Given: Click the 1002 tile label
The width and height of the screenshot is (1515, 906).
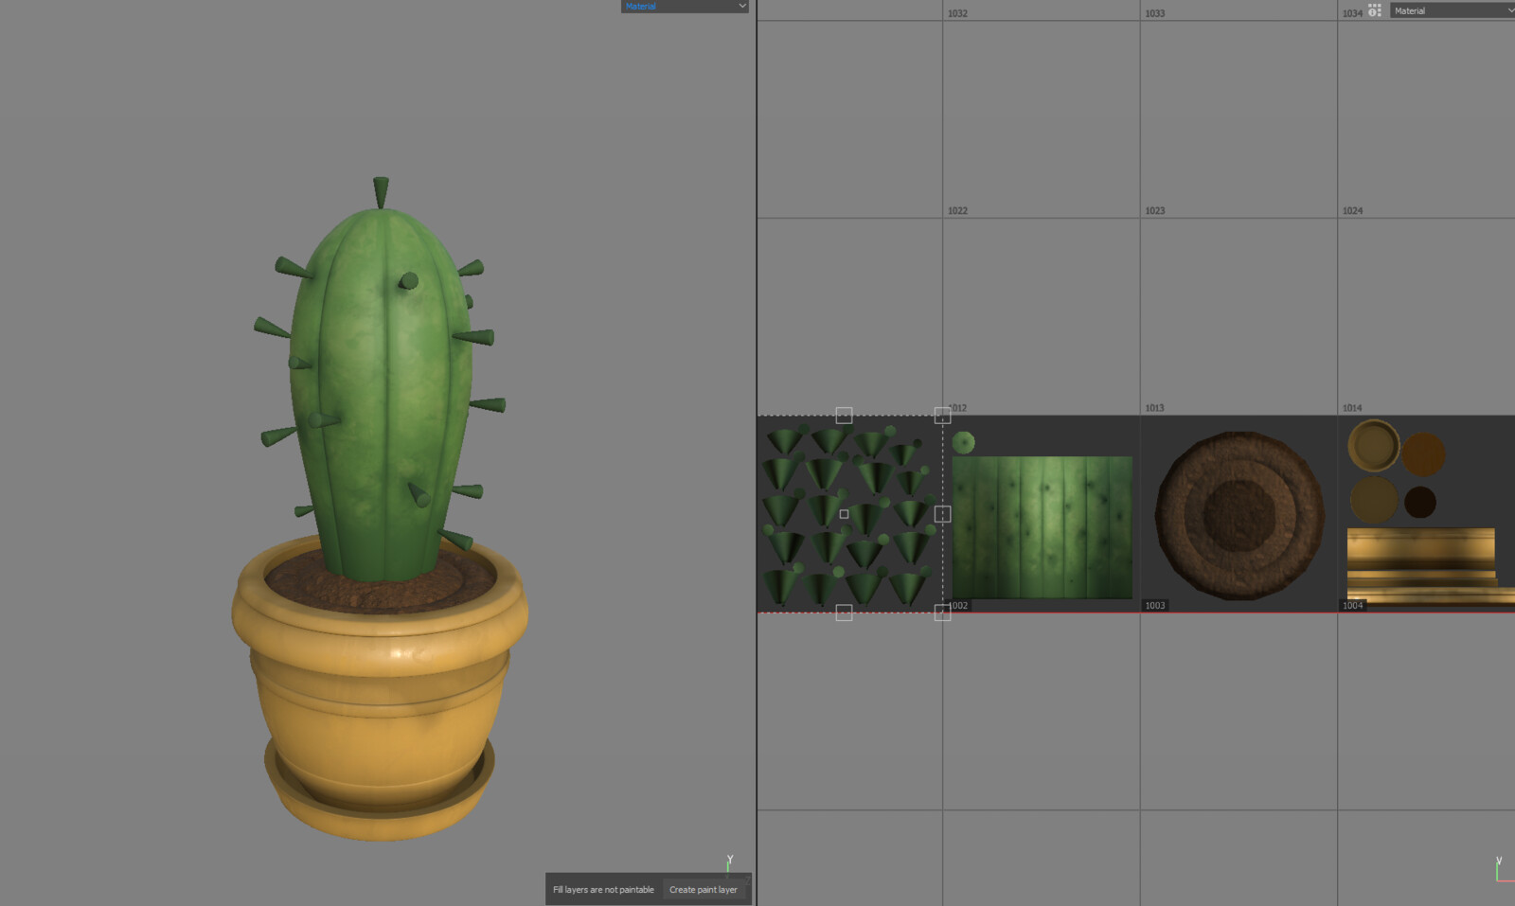Looking at the screenshot, I should point(958,606).
